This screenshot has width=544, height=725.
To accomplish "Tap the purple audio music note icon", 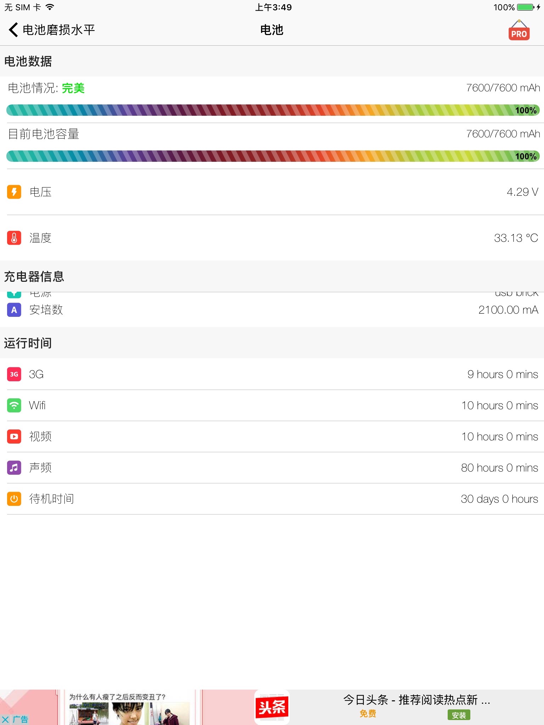I will tap(14, 468).
